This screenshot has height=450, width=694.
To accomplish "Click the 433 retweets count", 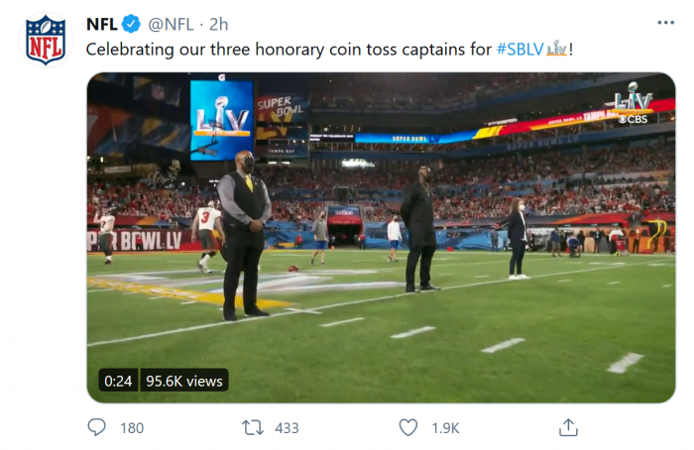I will pyautogui.click(x=287, y=428).
